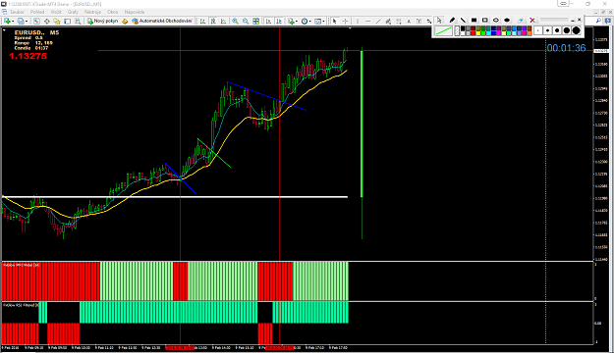This screenshot has height=353, width=614.
Task: Select the hollow ellipse tool
Action: (x=496, y=20)
